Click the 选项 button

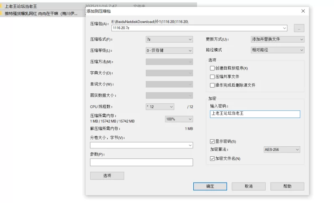(107, 175)
